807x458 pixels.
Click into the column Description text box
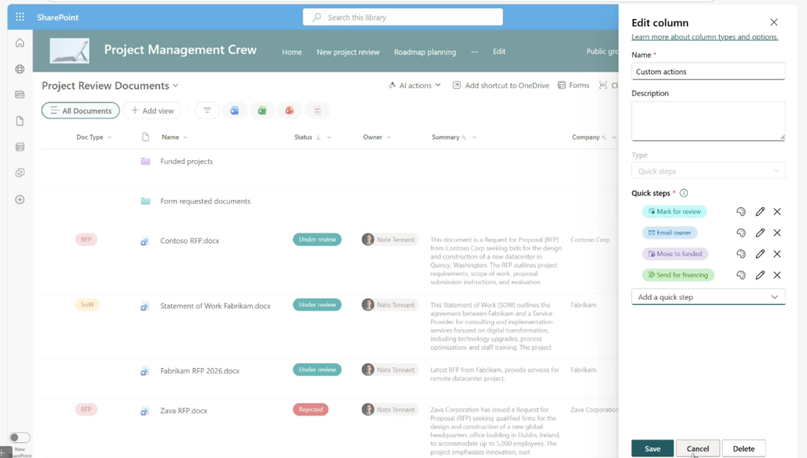[x=708, y=121]
